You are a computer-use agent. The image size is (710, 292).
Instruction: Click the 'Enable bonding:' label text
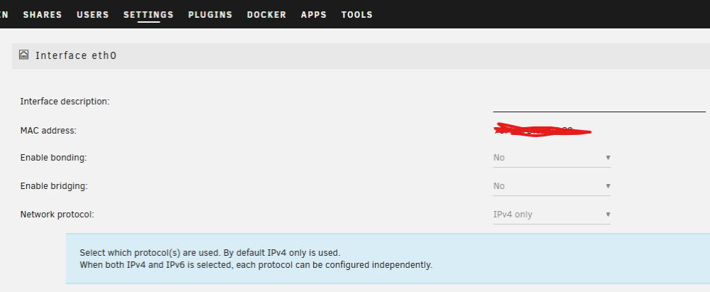pos(53,158)
